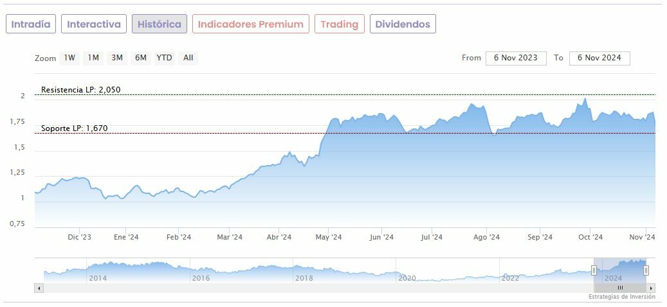The image size is (667, 307).
Task: Click the From date field
Action: click(x=516, y=58)
